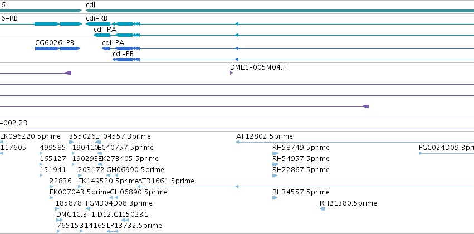Open EST EK007043.5prime
Image resolution: width=474 pixels, height=234 pixels.
tap(80, 192)
